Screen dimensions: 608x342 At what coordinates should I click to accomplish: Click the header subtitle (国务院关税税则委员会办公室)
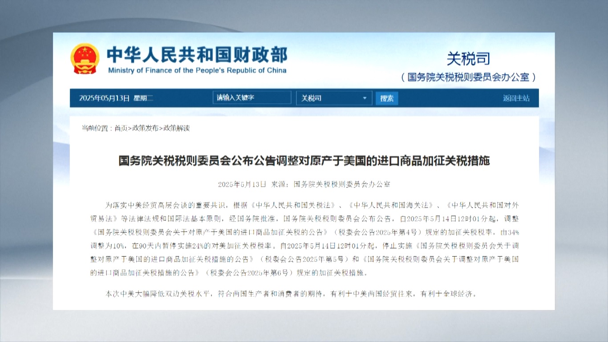(x=468, y=77)
